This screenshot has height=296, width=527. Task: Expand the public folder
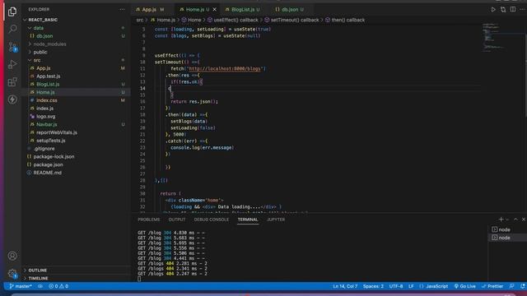77,52
